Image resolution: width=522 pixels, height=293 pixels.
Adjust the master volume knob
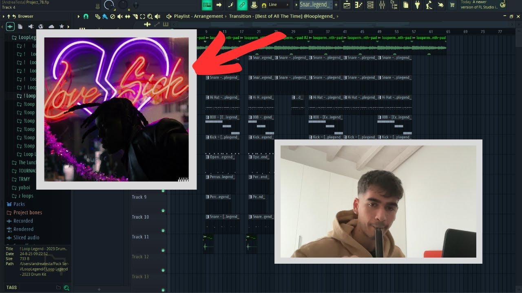pos(109,5)
